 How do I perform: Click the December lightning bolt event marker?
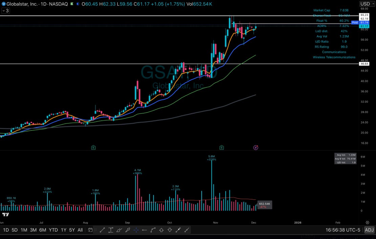[x=256, y=147]
